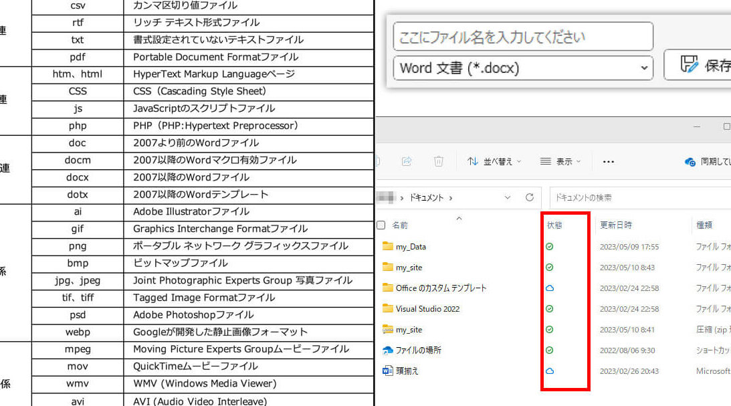Click the synced status icon for ファイルの場所
The width and height of the screenshot is (731, 406).
point(550,350)
